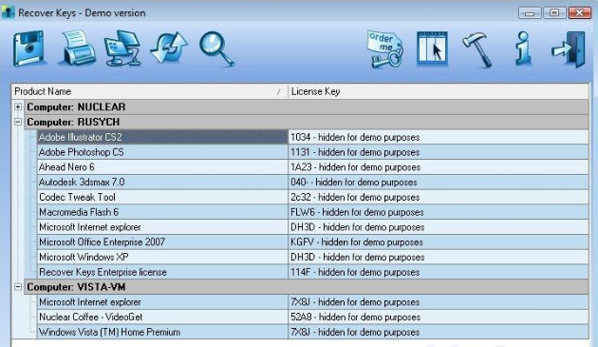Screen dimensions: 598x347
Task: Click the Refresh arrows icon
Action: pos(169,48)
